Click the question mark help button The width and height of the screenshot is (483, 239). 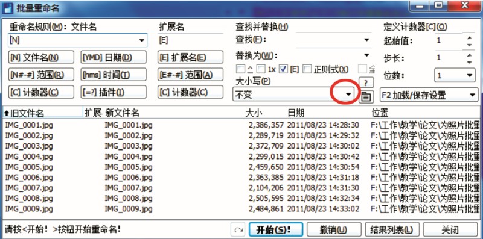point(366,82)
